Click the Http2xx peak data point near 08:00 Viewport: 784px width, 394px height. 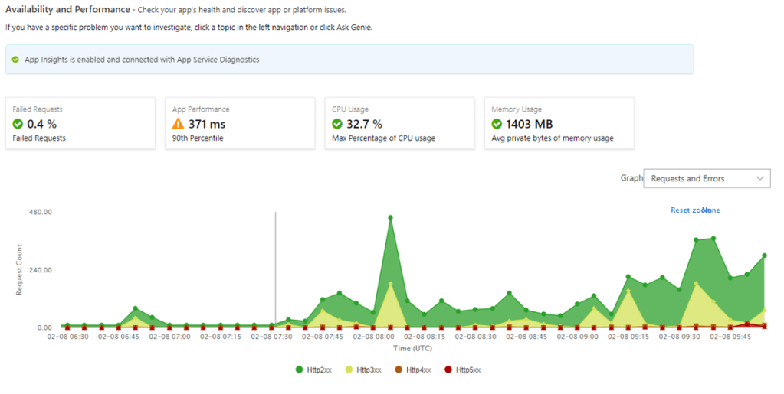pos(391,218)
